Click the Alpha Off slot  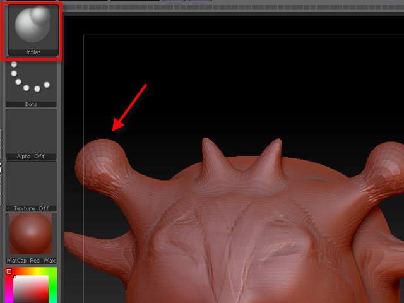click(31, 134)
